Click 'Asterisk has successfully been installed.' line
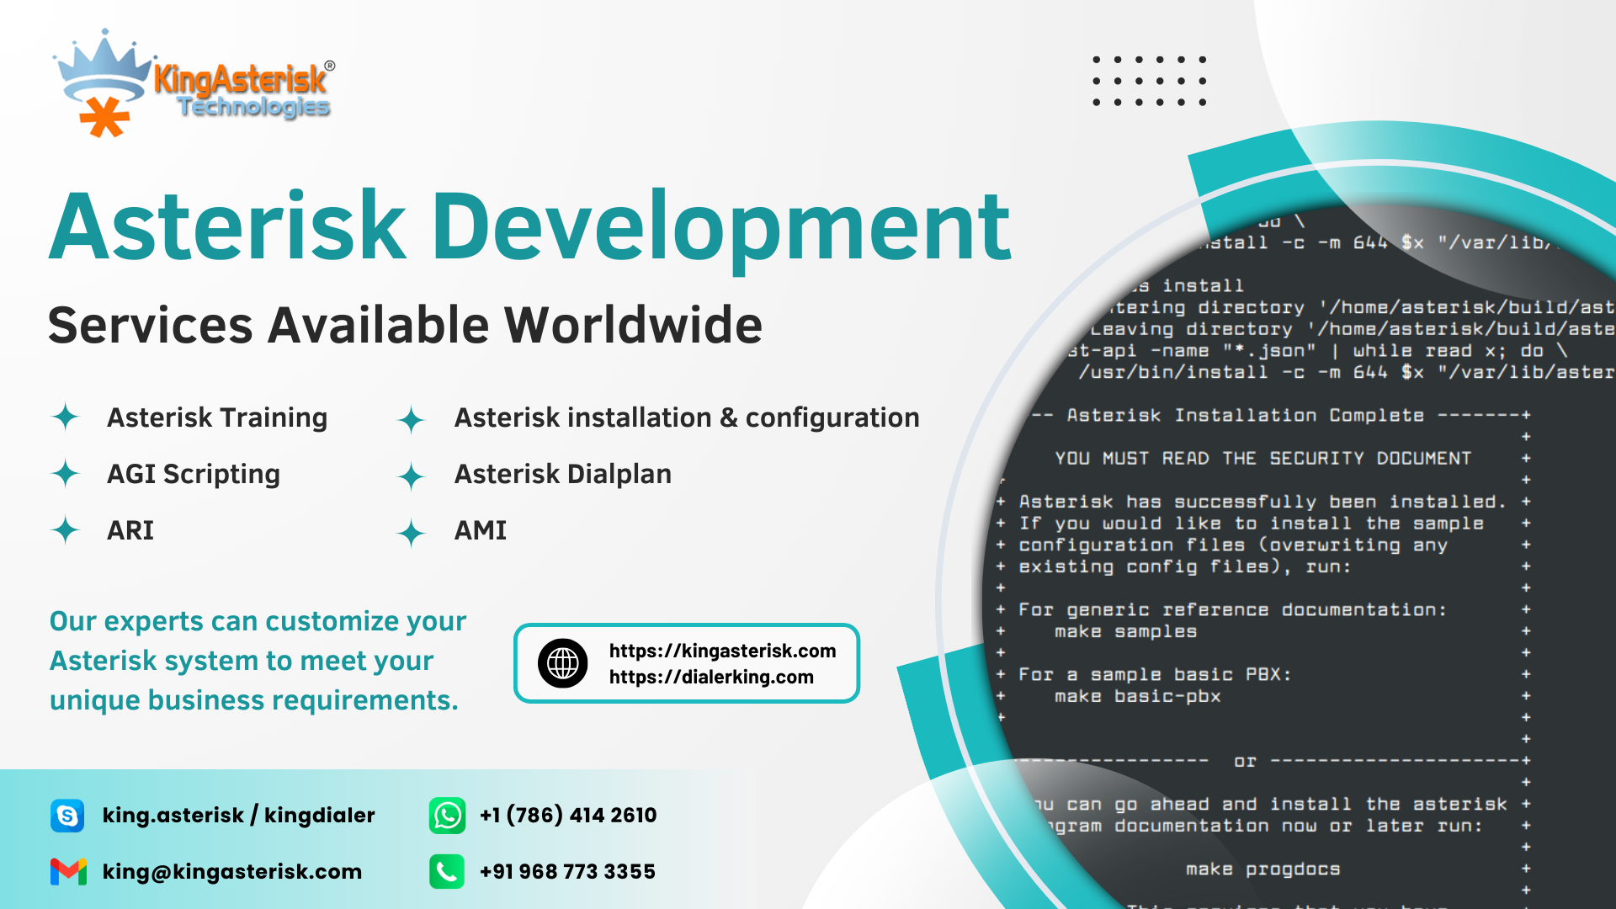Image resolution: width=1616 pixels, height=909 pixels. click(x=1262, y=502)
